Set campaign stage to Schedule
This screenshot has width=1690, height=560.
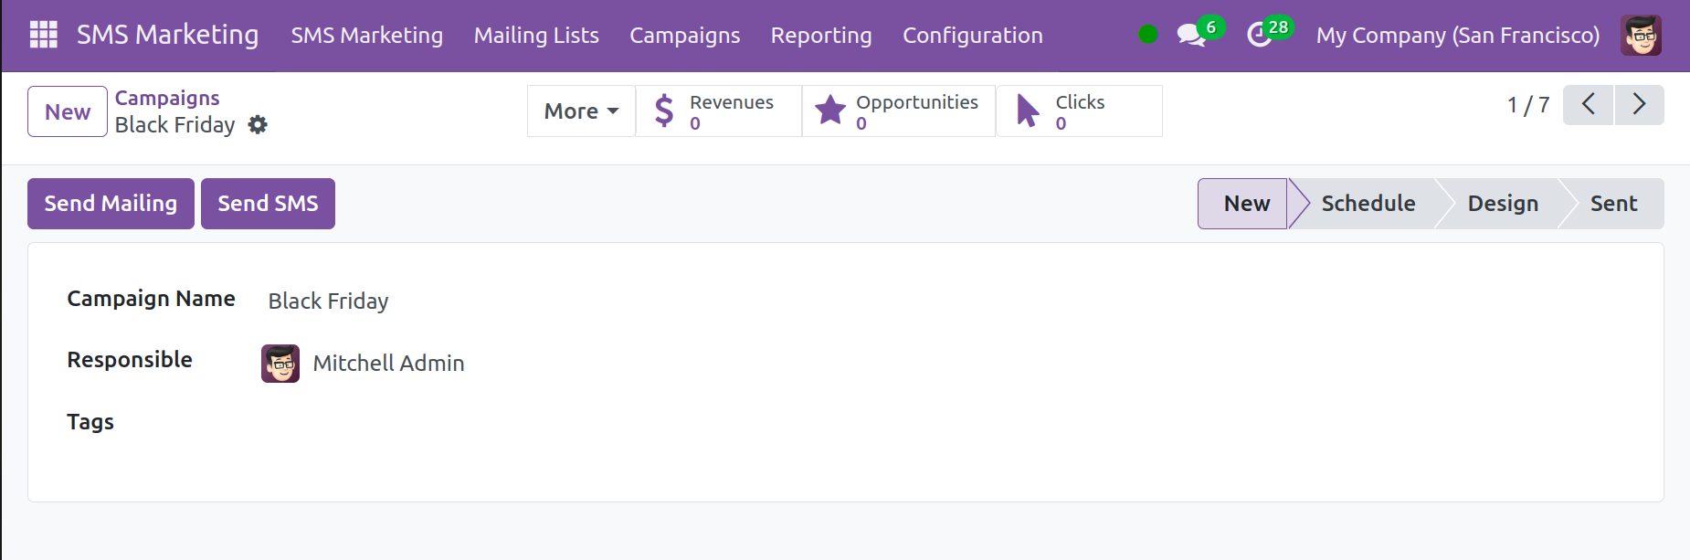pos(1368,204)
